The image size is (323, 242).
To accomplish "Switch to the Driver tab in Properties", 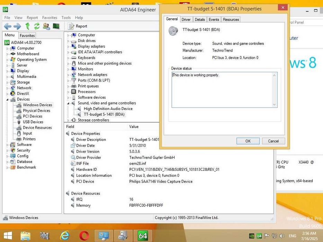I will tap(186, 20).
